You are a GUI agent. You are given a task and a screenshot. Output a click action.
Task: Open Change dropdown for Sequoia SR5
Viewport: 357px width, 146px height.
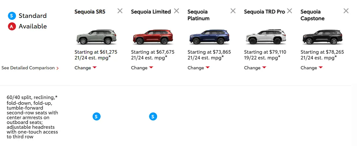(86, 68)
